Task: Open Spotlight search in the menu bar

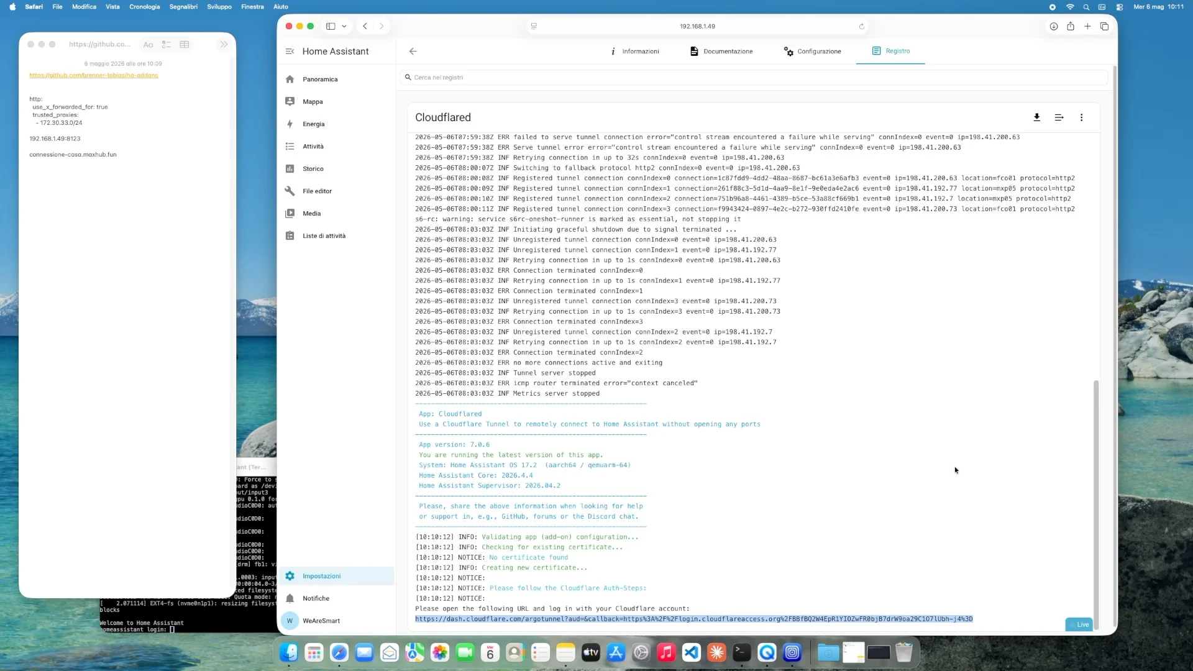Action: pos(1086,7)
